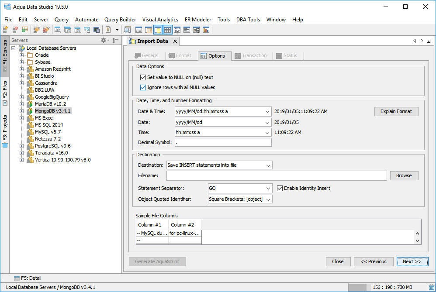436x292 pixels.
Task: Click the table data editor toolbar icon
Action: 138,30
